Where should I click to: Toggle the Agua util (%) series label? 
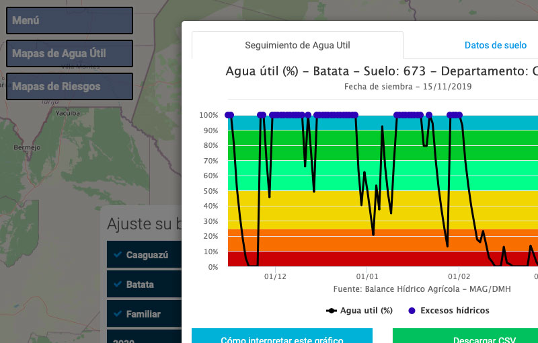click(367, 311)
